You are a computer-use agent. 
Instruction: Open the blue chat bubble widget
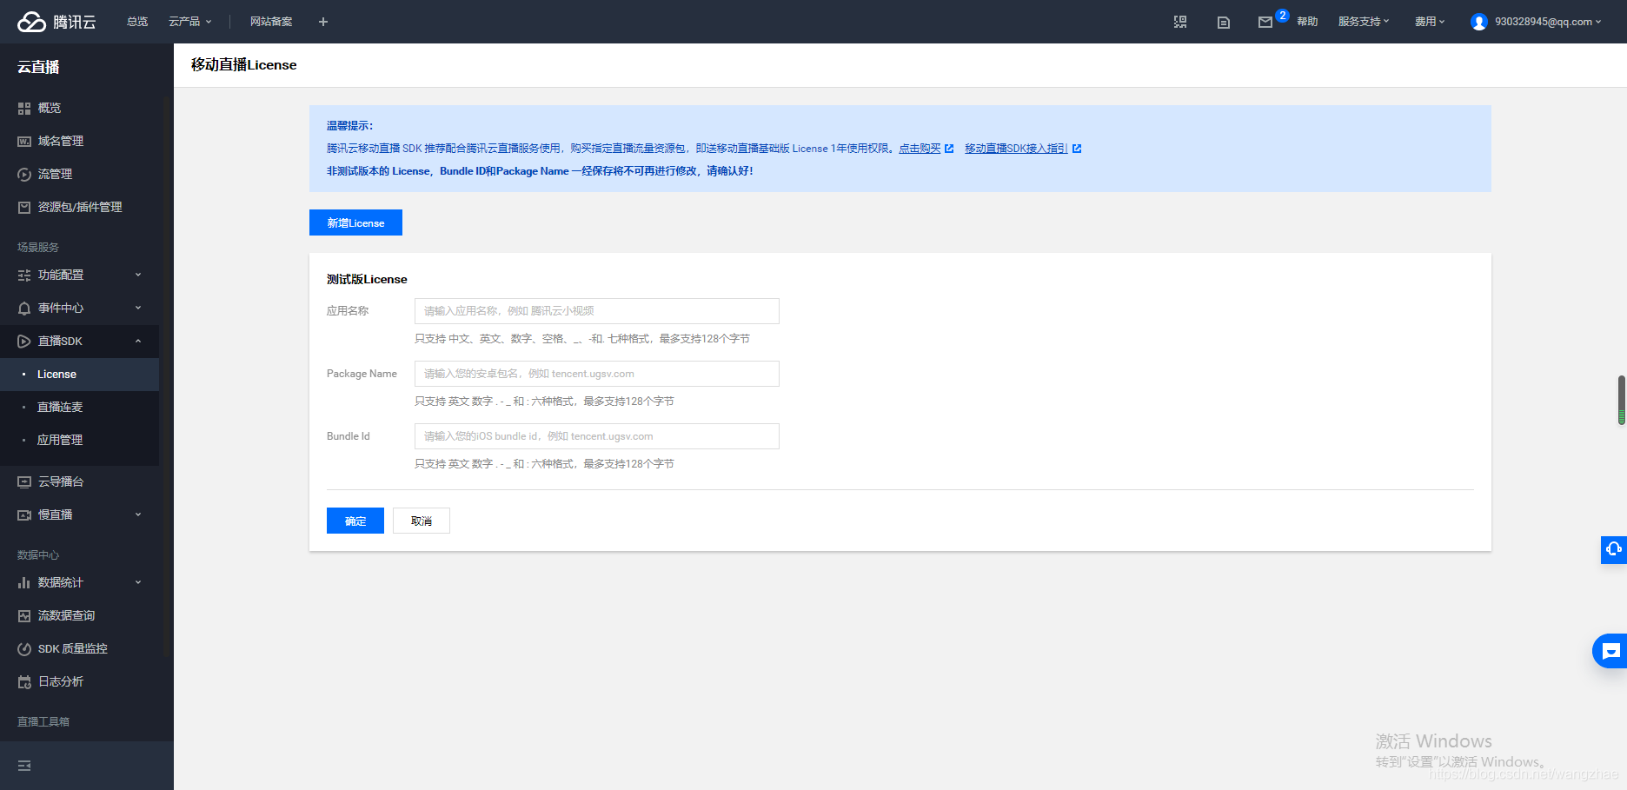pos(1610,651)
